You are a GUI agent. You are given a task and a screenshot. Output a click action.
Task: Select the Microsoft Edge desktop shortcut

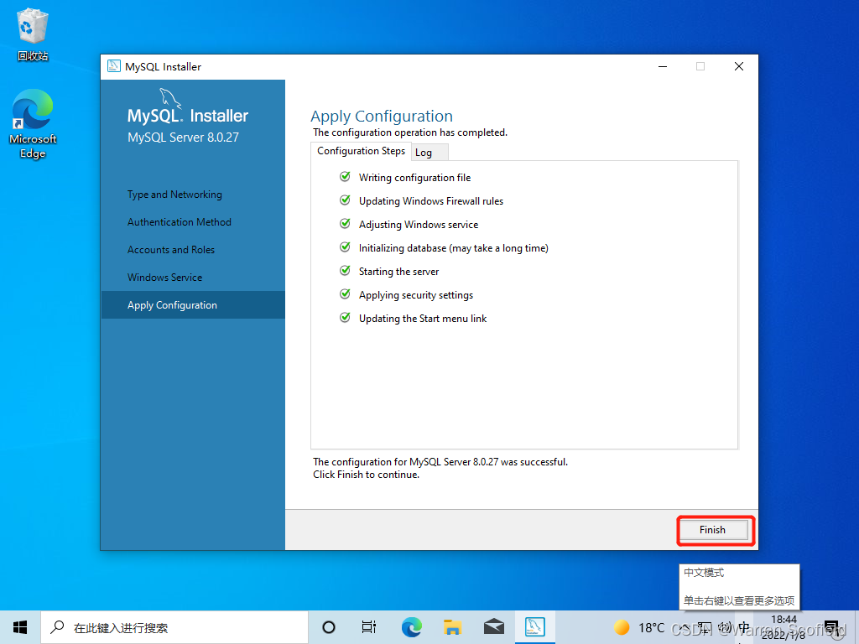[33, 124]
